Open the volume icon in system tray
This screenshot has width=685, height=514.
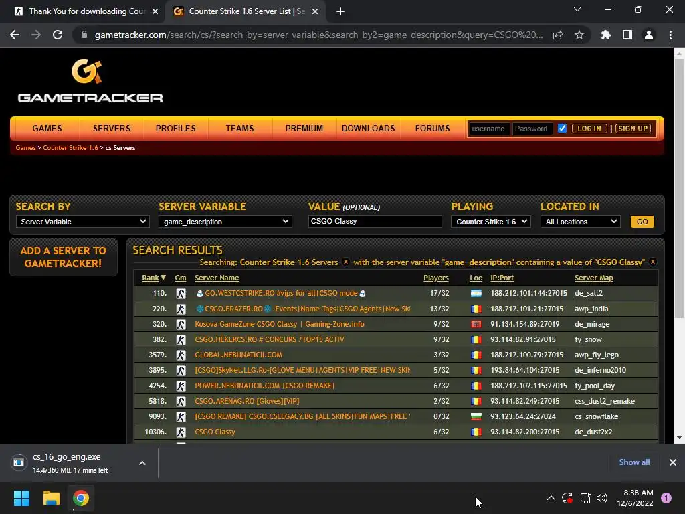[602, 498]
